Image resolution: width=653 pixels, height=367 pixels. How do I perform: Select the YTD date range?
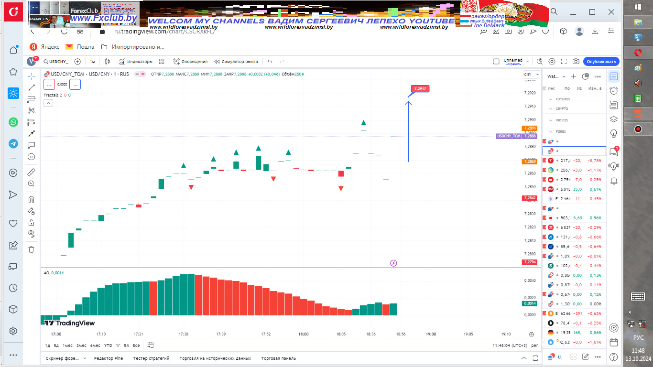108,345
